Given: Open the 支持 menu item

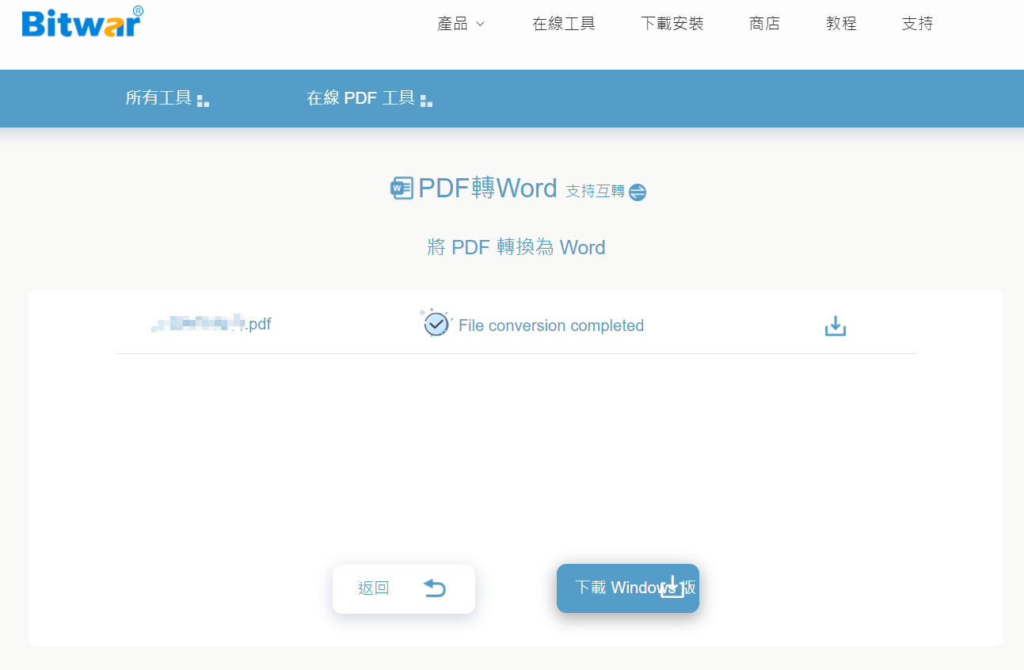Looking at the screenshot, I should click(918, 24).
